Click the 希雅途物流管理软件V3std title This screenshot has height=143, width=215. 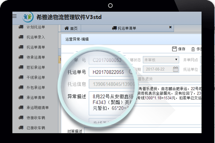point(69,17)
